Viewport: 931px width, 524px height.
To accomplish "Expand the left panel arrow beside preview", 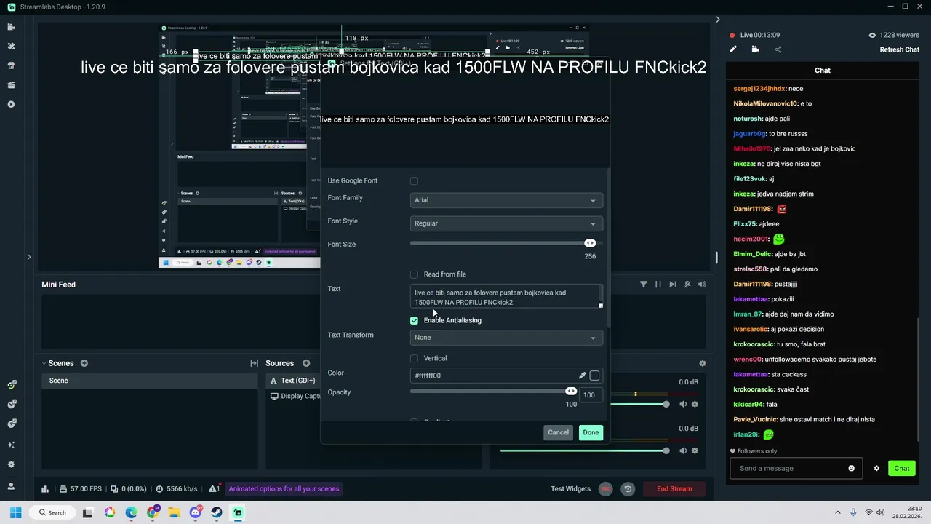I will click(28, 257).
